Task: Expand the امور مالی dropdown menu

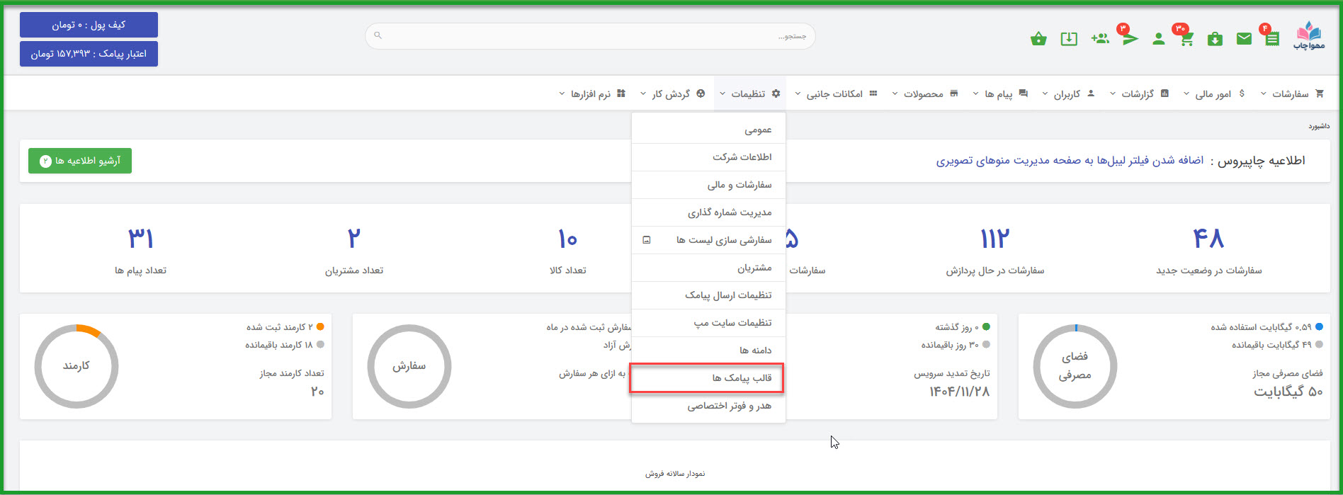Action: point(1213,93)
